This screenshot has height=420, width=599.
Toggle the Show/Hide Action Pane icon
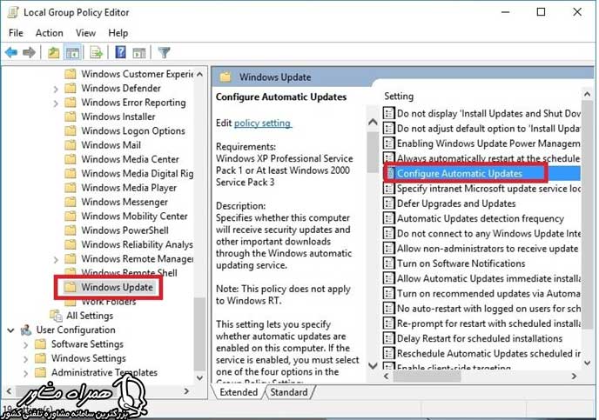coord(139,52)
